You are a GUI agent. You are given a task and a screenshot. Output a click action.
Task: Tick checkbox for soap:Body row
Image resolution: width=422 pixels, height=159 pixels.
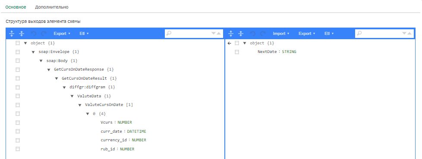[18, 61]
